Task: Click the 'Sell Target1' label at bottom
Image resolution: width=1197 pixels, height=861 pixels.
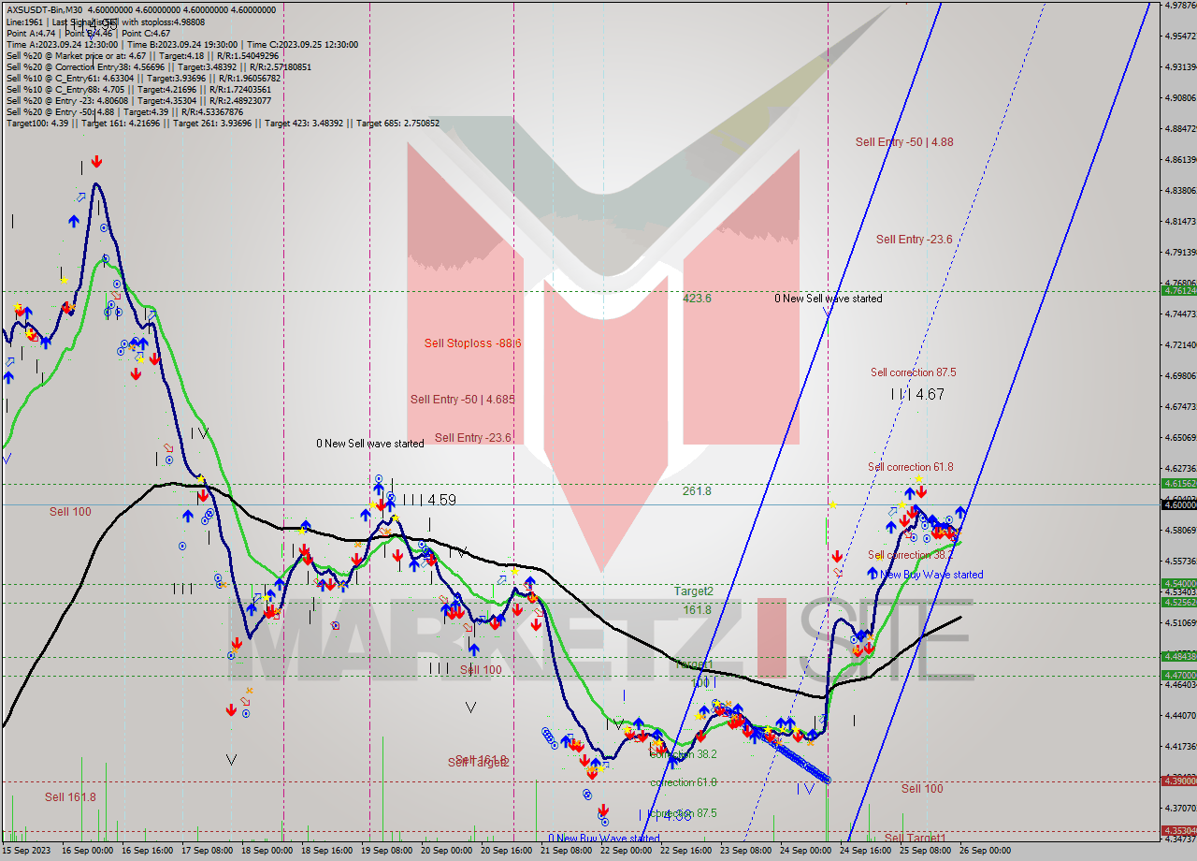Action: pyautogui.click(x=916, y=838)
